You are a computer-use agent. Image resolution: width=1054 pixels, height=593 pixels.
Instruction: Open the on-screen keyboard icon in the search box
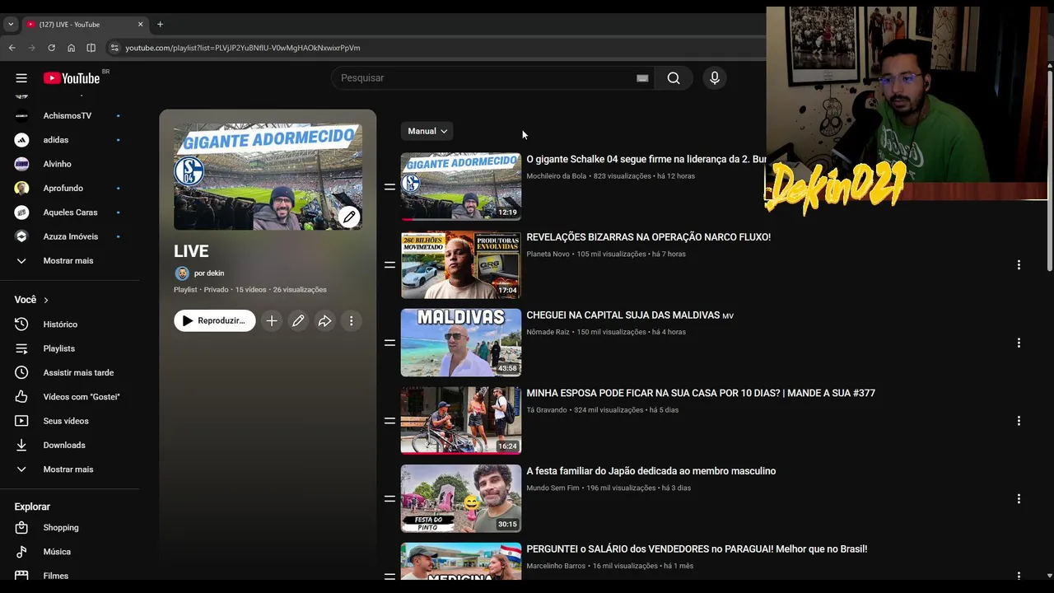642,78
